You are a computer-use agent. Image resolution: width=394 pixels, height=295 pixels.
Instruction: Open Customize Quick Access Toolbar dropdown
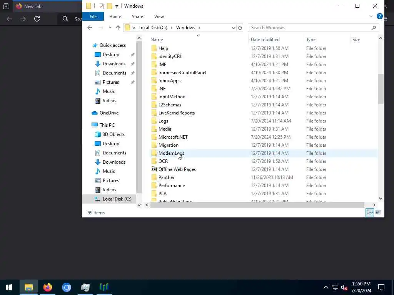[x=117, y=6]
